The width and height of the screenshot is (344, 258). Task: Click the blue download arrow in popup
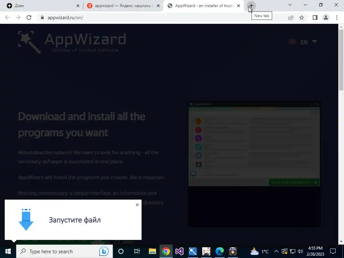[x=26, y=220]
